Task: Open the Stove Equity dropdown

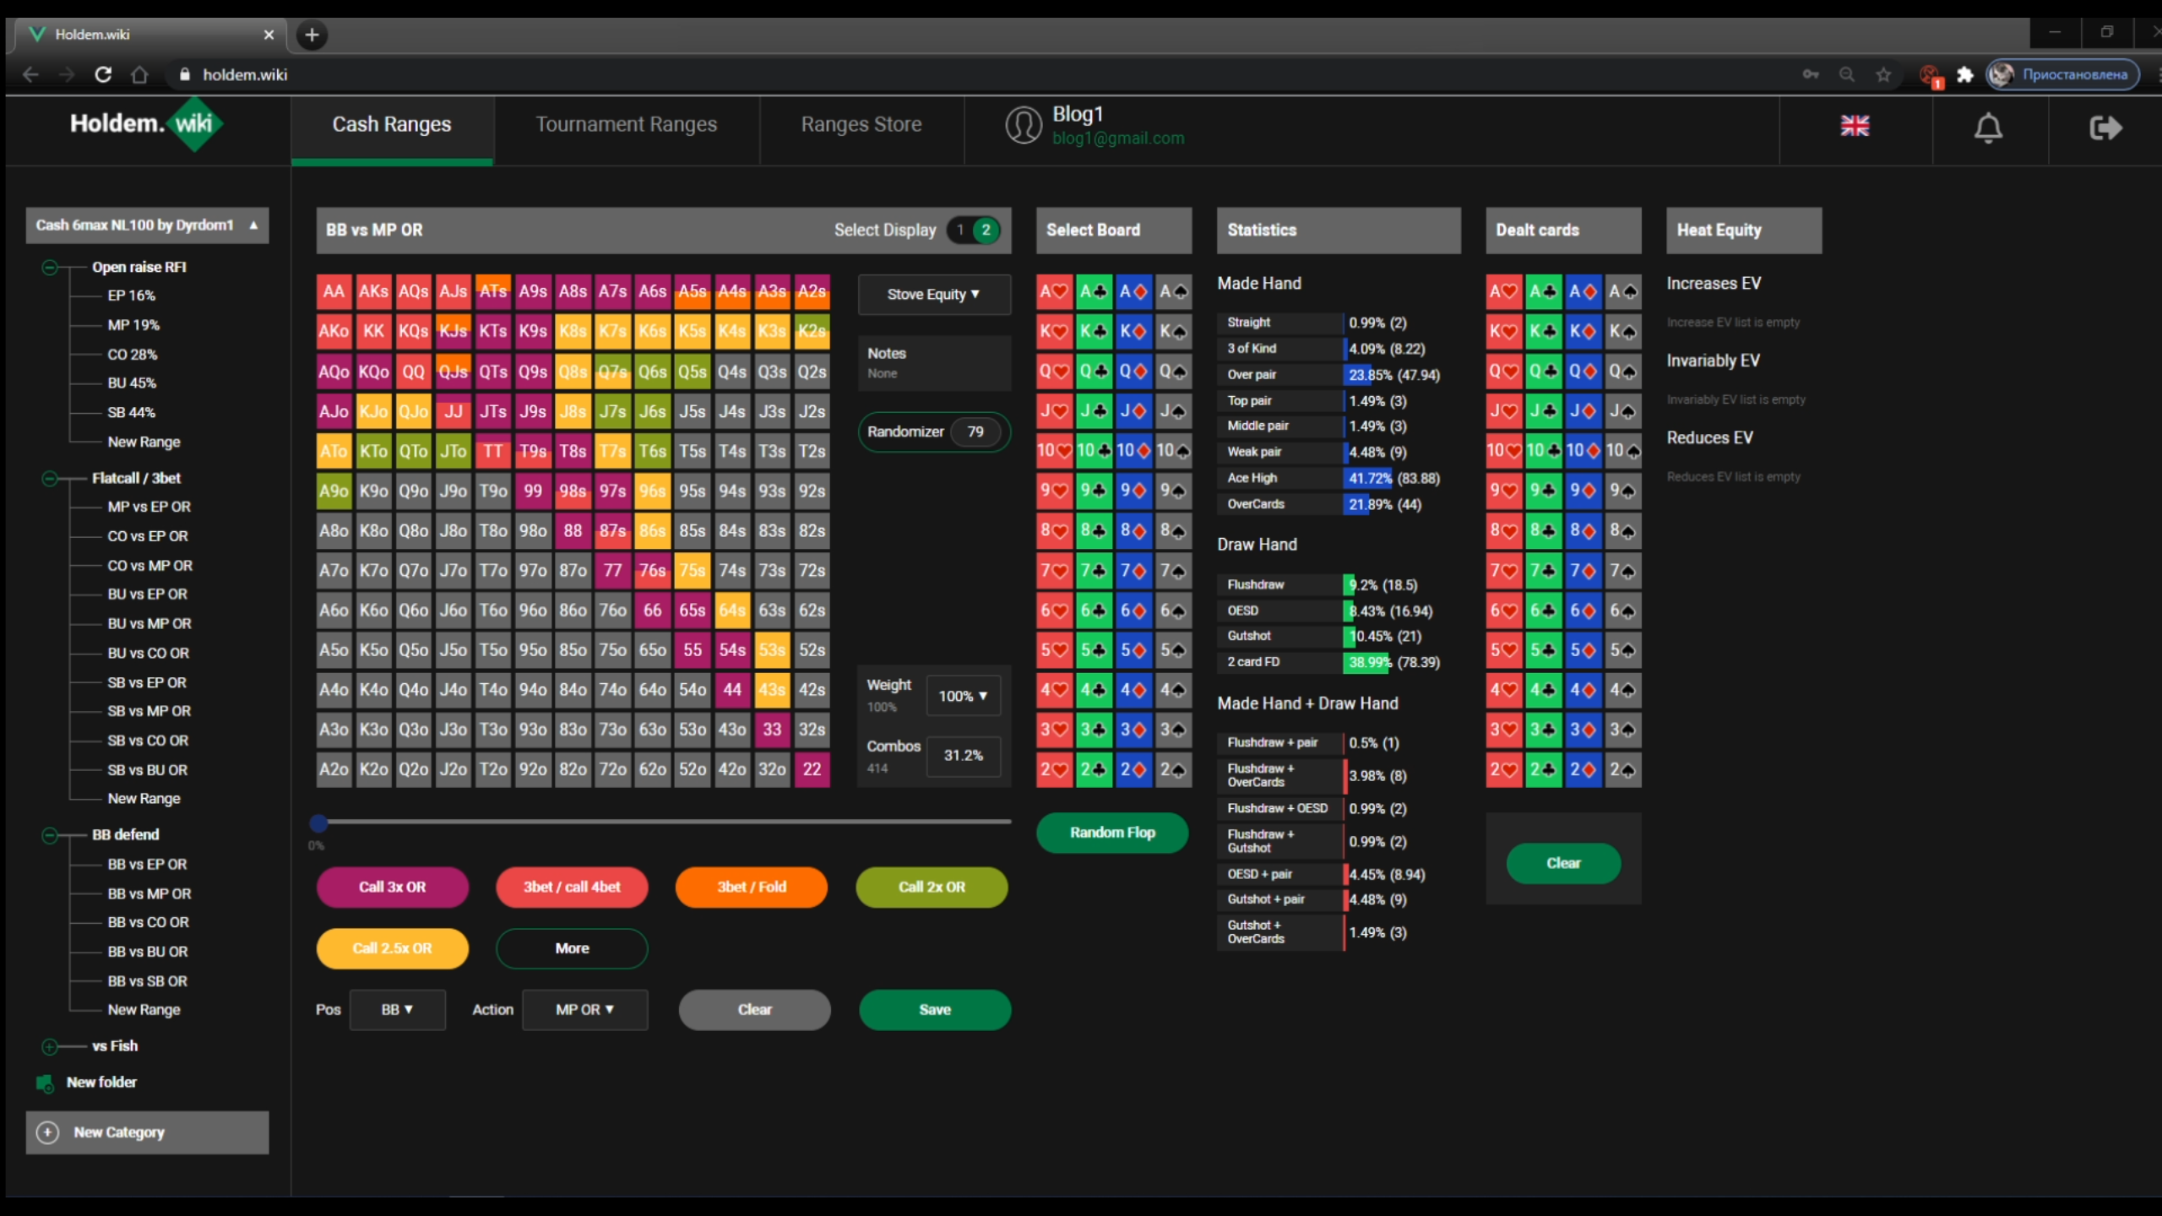Action: point(934,294)
